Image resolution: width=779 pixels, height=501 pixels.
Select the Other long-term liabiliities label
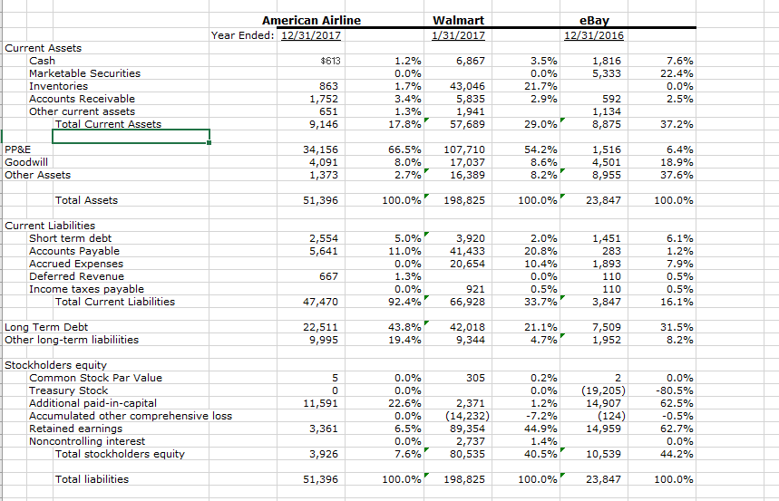click(x=72, y=340)
